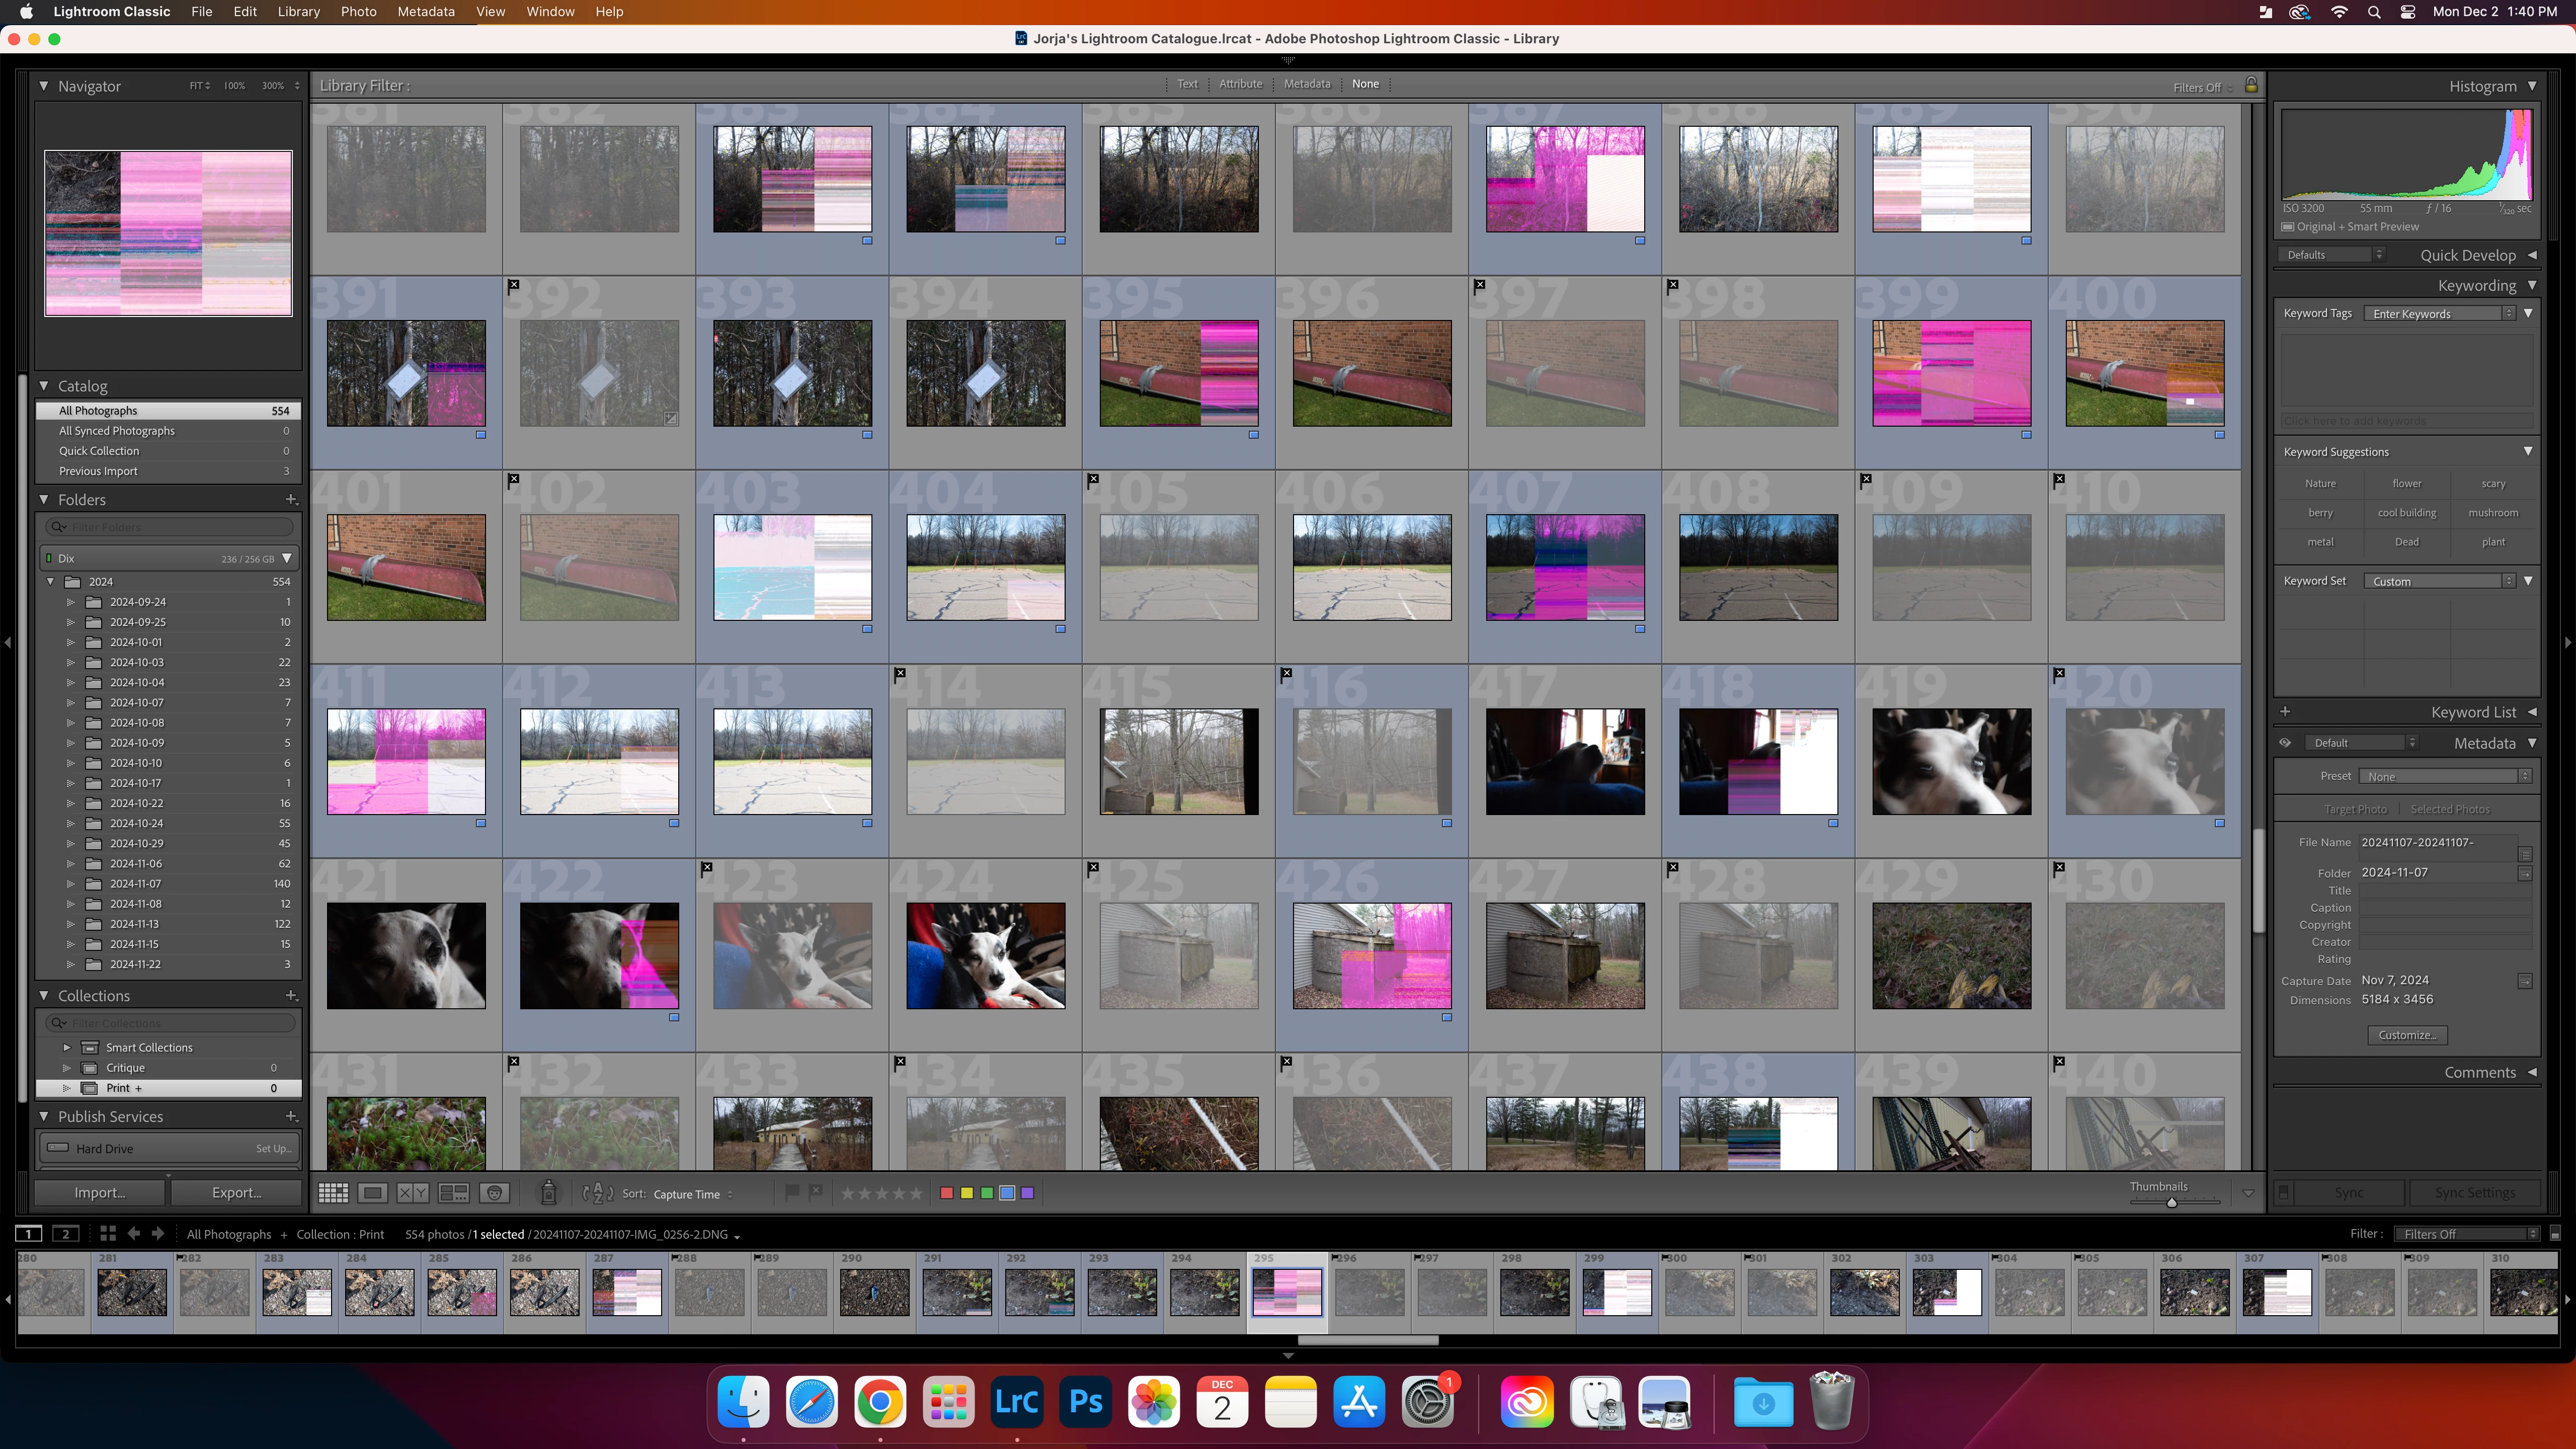Expand the 2024-11-07 folder
Screen dimensions: 2576x1449
71,884
